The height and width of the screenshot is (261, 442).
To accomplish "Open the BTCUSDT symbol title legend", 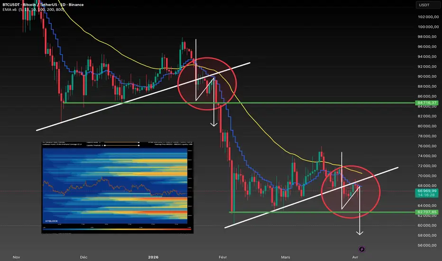I will coord(43,5).
